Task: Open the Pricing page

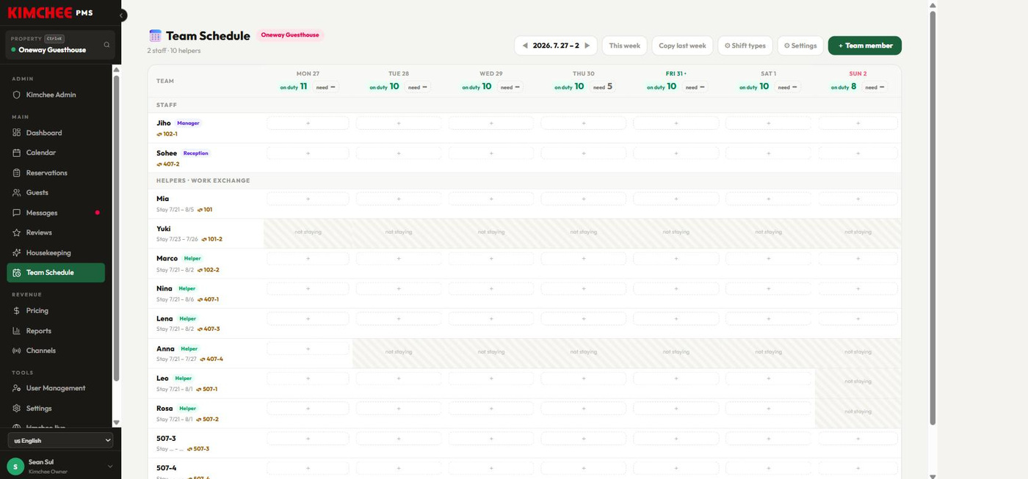Action: 56,310
